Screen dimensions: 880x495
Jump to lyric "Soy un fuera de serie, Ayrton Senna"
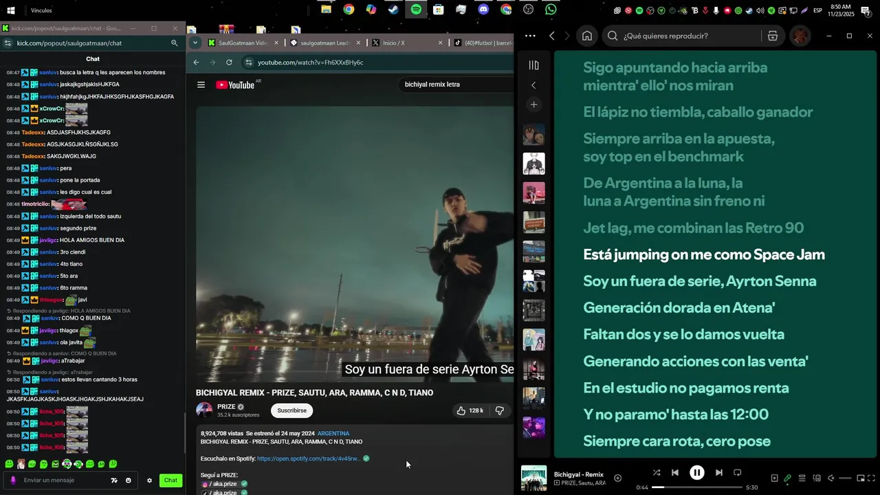[700, 281]
